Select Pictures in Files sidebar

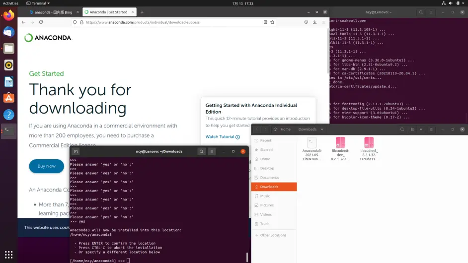(274, 205)
